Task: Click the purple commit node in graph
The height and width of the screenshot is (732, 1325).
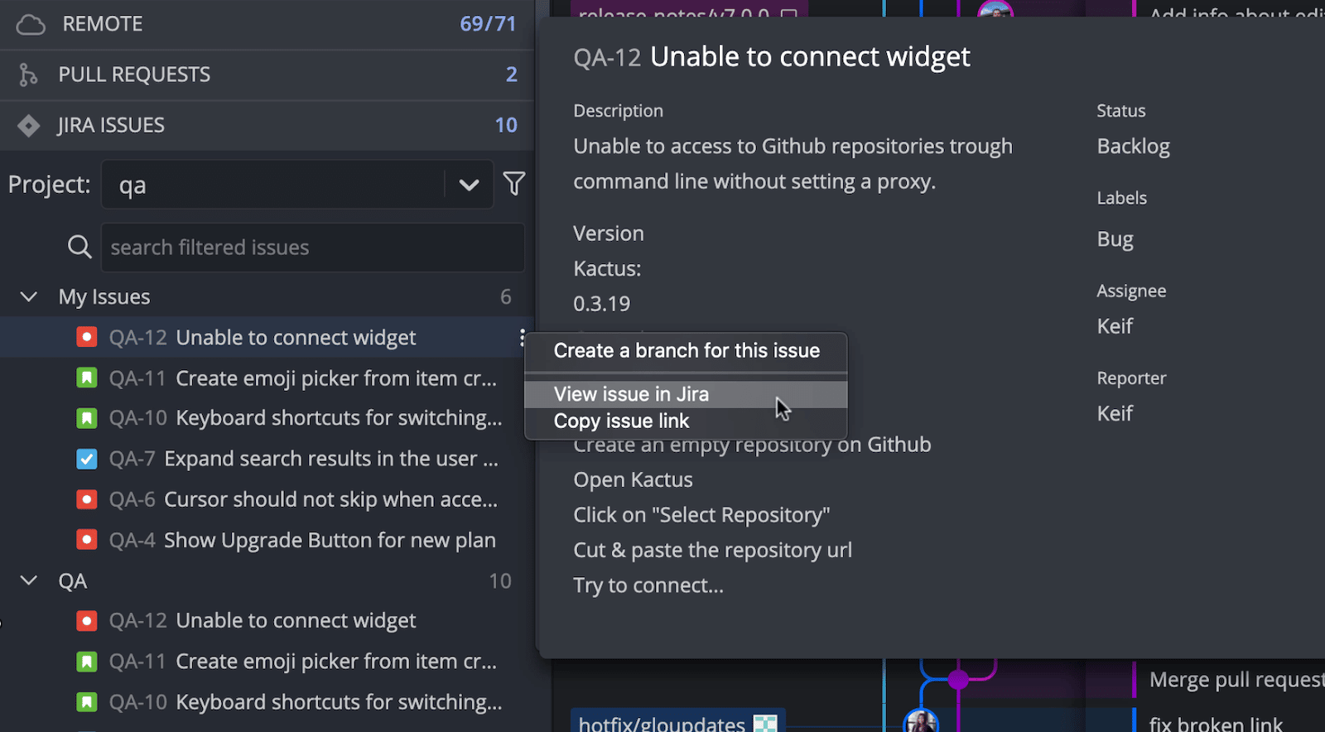Action: pyautogui.click(x=958, y=680)
